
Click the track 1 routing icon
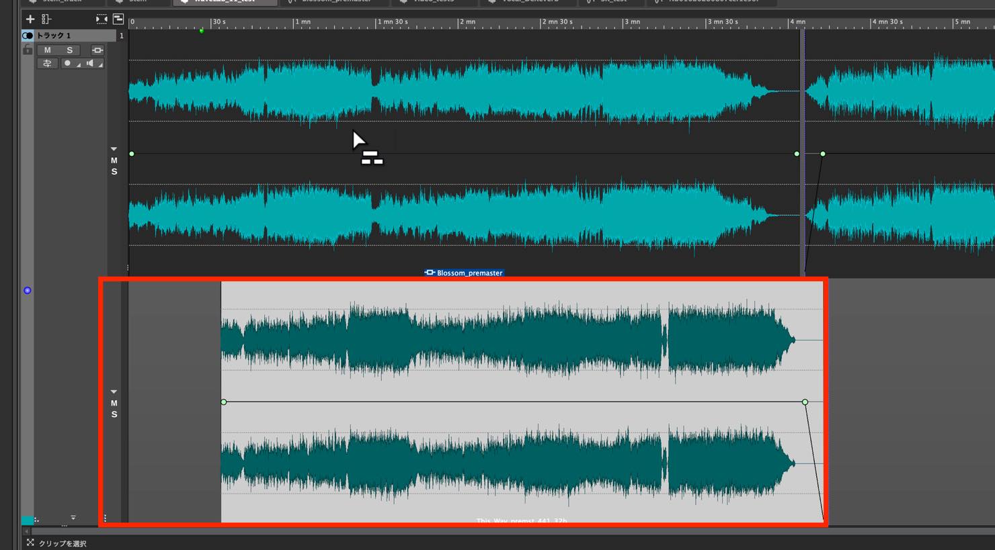(47, 64)
